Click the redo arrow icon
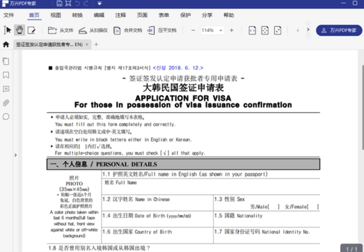The width and height of the screenshot is (364, 252). click(x=86, y=3)
